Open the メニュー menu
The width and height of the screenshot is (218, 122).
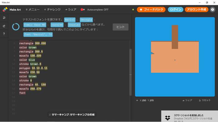pyautogui.click(x=33, y=10)
